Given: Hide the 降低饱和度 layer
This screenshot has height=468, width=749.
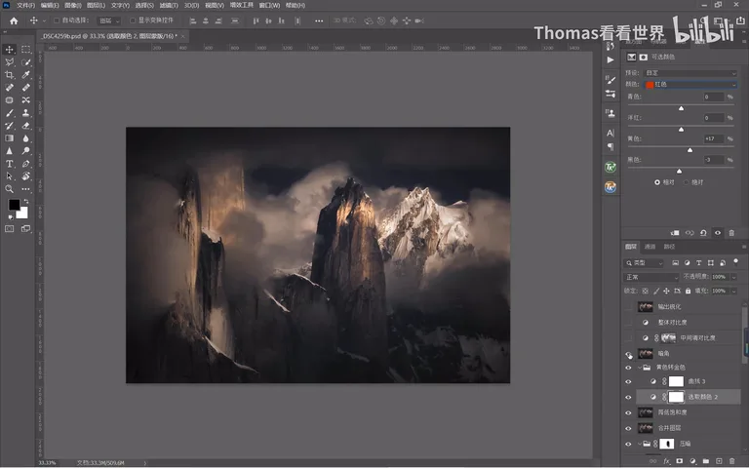Looking at the screenshot, I should point(629,412).
